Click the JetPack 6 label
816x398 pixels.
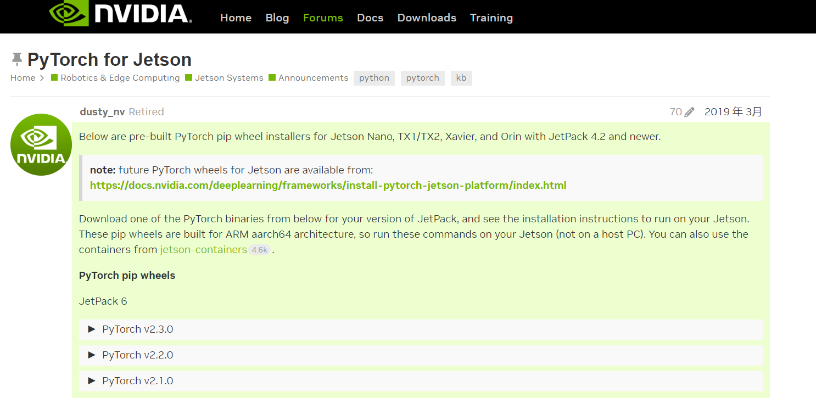(103, 301)
